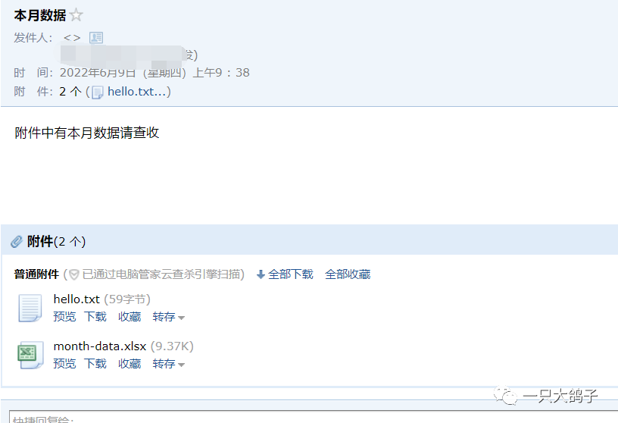Click the month-data.xlsx Excel file icon
Viewport: 618px width, 423px height.
pos(30,355)
